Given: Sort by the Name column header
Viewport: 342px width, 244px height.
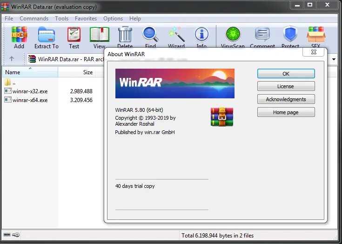Looking at the screenshot, I should click(x=30, y=72).
